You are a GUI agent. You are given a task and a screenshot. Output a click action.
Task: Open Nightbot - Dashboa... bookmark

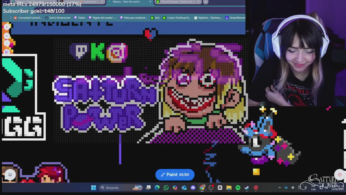click(208, 18)
